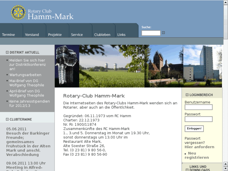This screenshot has height=171, width=228.
Task: Click the brick castle building photo
Action: point(164,66)
